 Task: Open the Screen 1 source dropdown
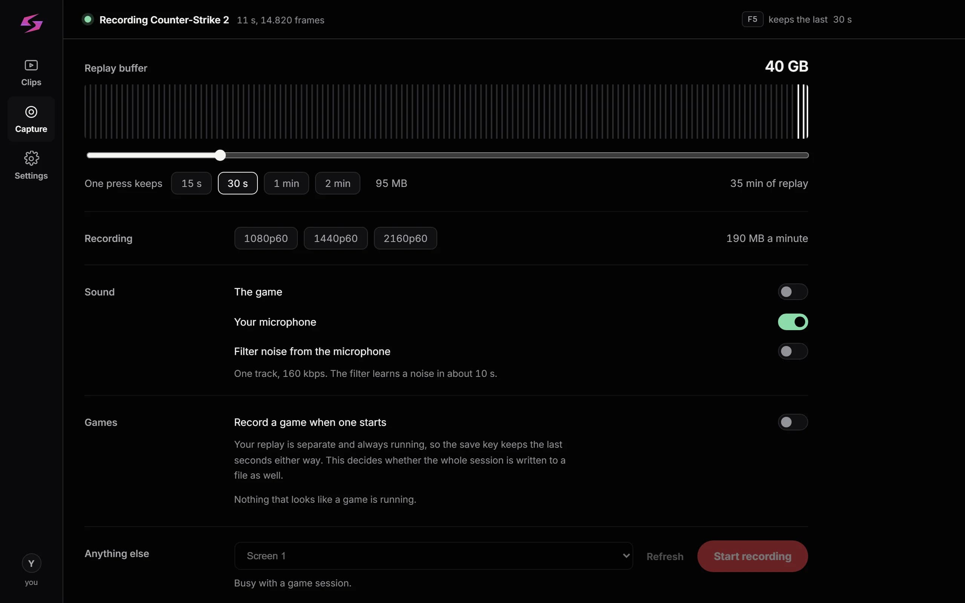point(433,556)
